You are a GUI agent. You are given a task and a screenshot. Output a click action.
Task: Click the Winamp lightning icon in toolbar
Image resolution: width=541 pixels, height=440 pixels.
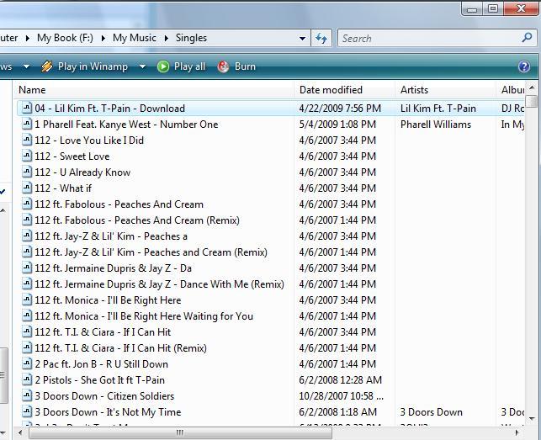(x=47, y=66)
